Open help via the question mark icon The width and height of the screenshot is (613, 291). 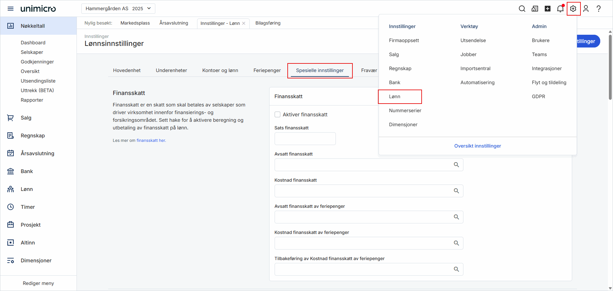pyautogui.click(x=599, y=9)
